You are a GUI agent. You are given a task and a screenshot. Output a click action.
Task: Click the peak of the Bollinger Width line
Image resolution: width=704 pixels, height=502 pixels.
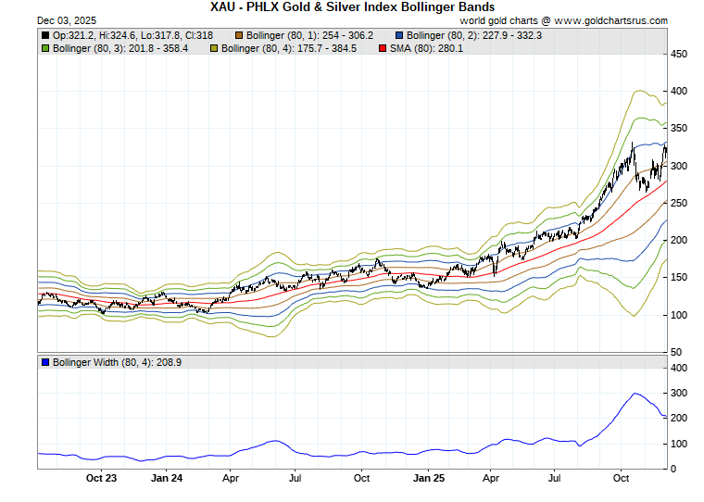pyautogui.click(x=635, y=394)
